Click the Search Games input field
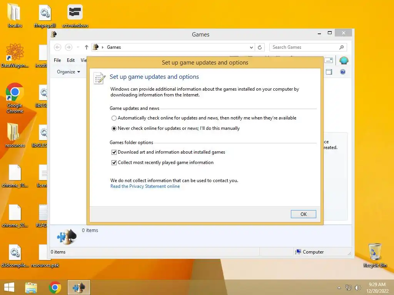Viewport: 394px width, 295px height. pos(304,47)
